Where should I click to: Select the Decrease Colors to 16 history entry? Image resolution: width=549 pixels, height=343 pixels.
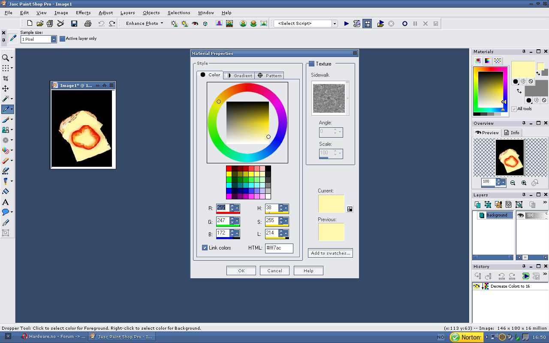[510, 286]
